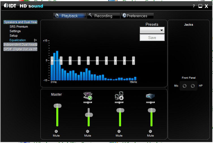Select Equalization in sidebar
The image size is (213, 143).
point(18,40)
